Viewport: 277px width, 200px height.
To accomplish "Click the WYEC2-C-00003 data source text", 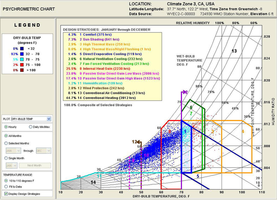I will coord(181,14).
